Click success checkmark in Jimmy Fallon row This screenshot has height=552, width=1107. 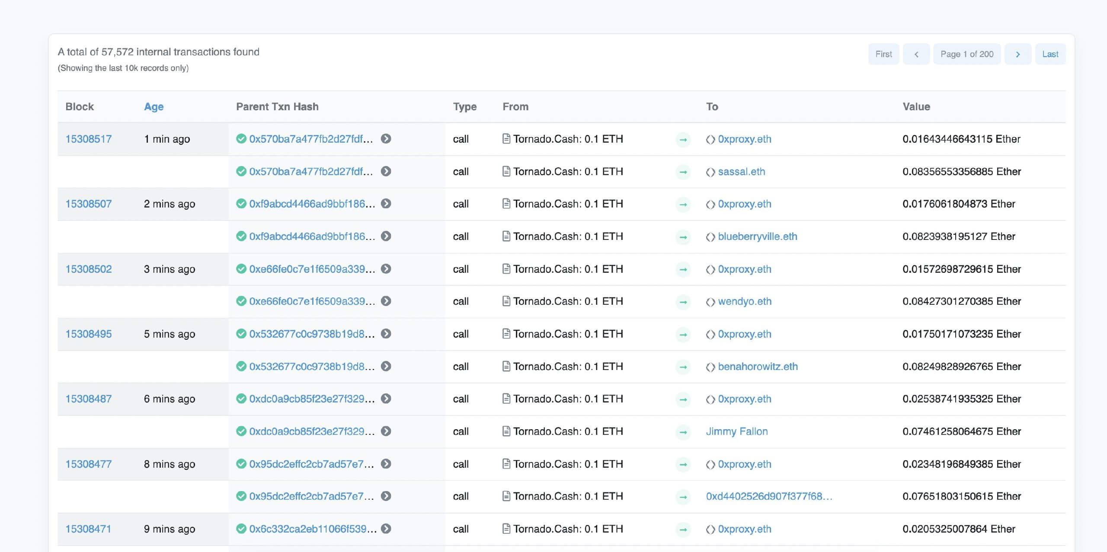pyautogui.click(x=241, y=431)
